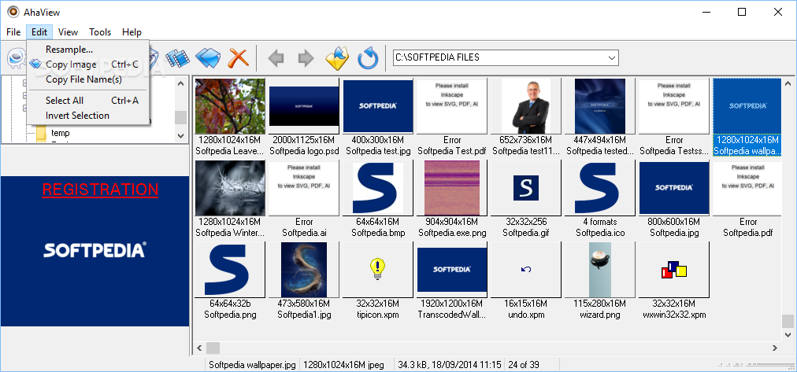Open the Help menu
This screenshot has width=797, height=372.
point(132,32)
